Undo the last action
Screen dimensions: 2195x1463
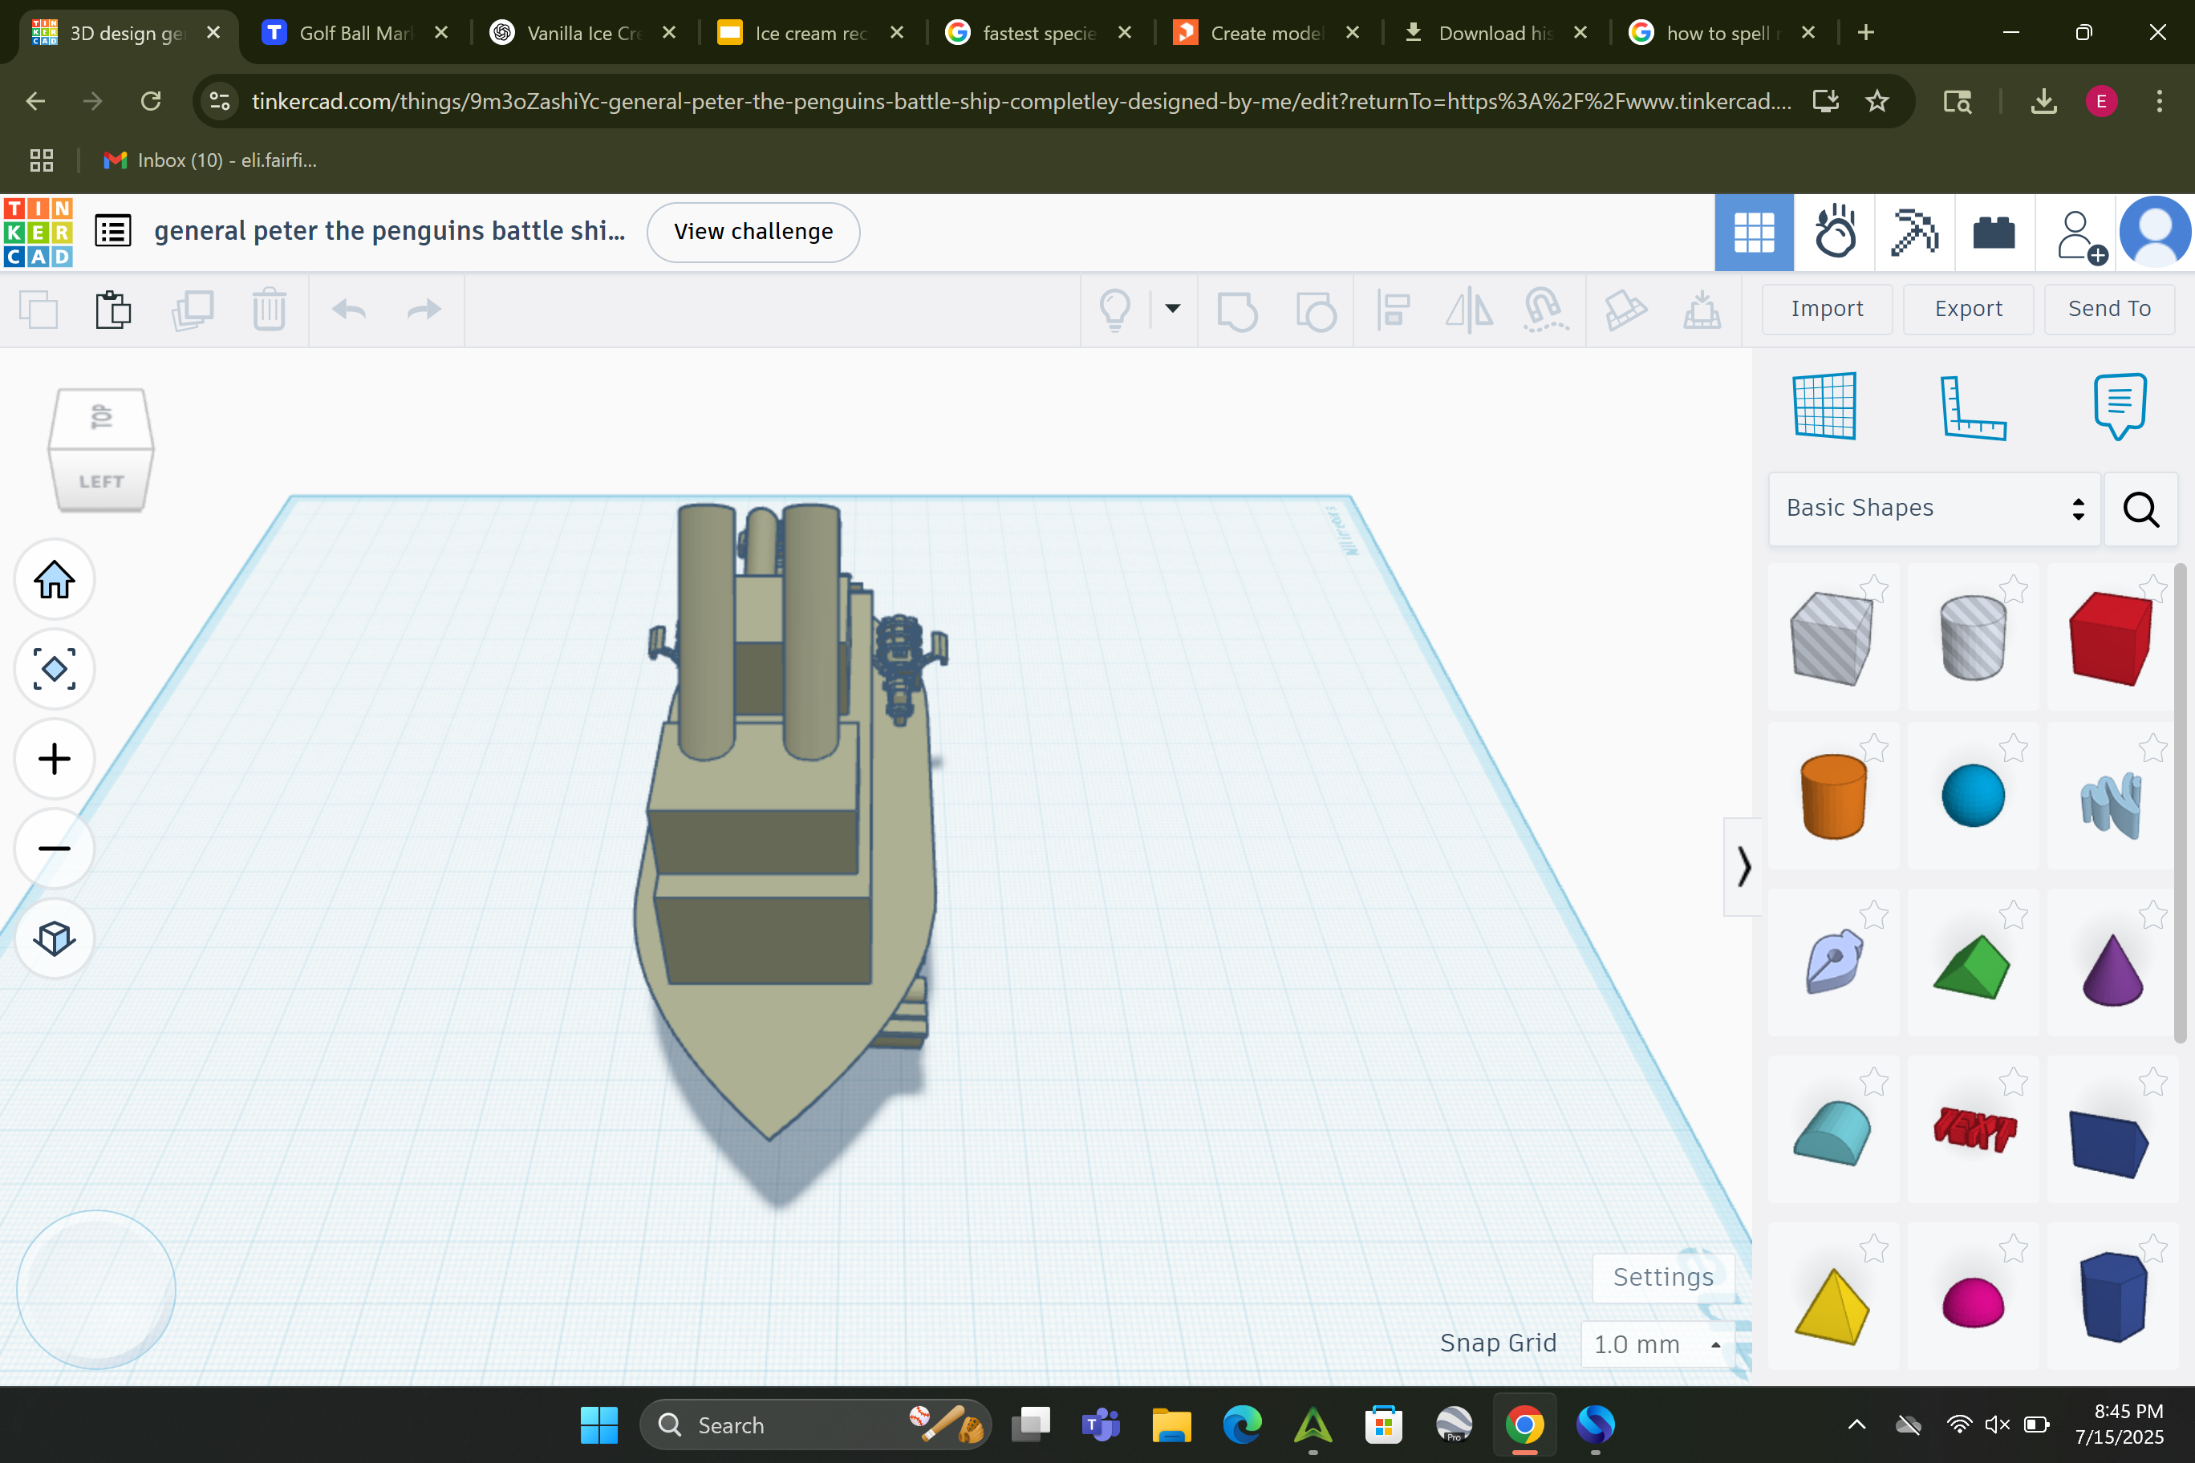349,309
